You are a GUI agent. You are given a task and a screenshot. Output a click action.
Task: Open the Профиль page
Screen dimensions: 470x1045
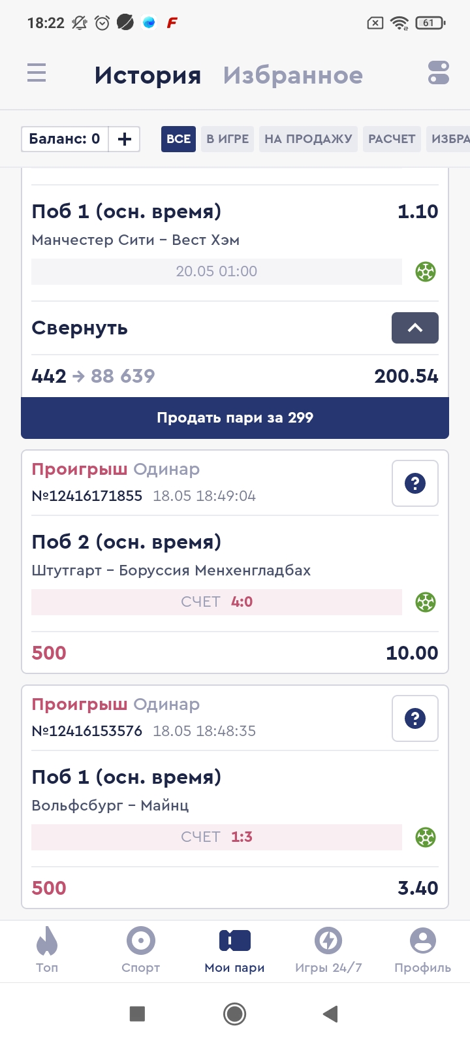point(422,950)
